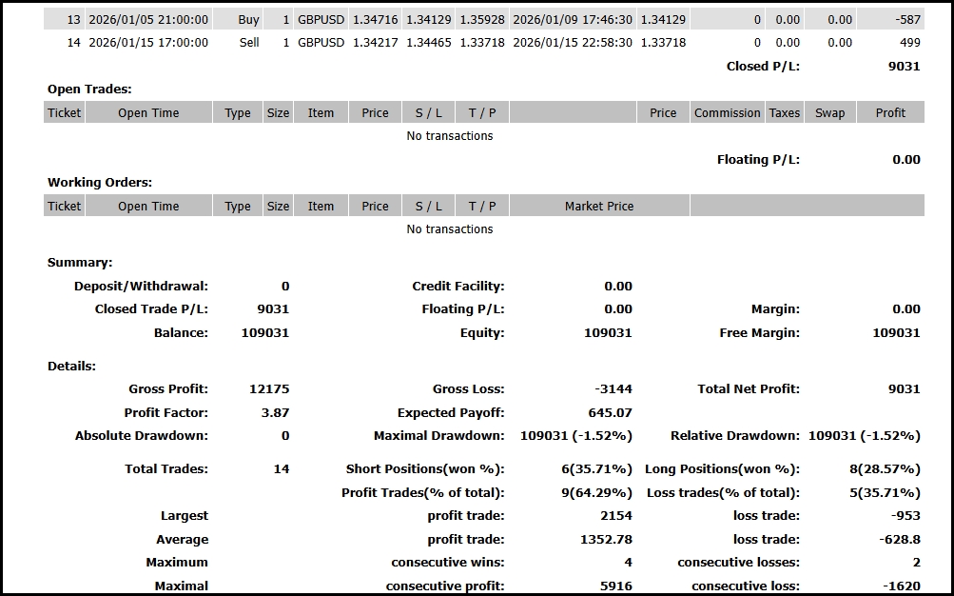Click the Profit column header in Open Trades

tap(890, 112)
